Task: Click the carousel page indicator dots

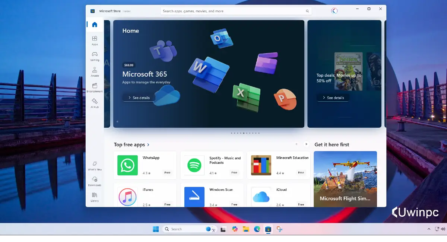Action: coord(245,133)
